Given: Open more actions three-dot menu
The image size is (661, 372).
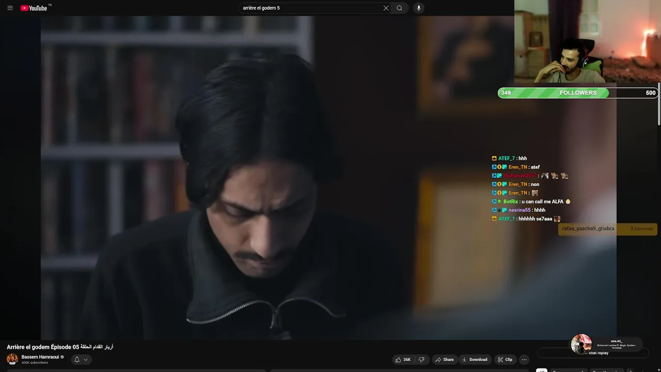Looking at the screenshot, I should [x=524, y=360].
